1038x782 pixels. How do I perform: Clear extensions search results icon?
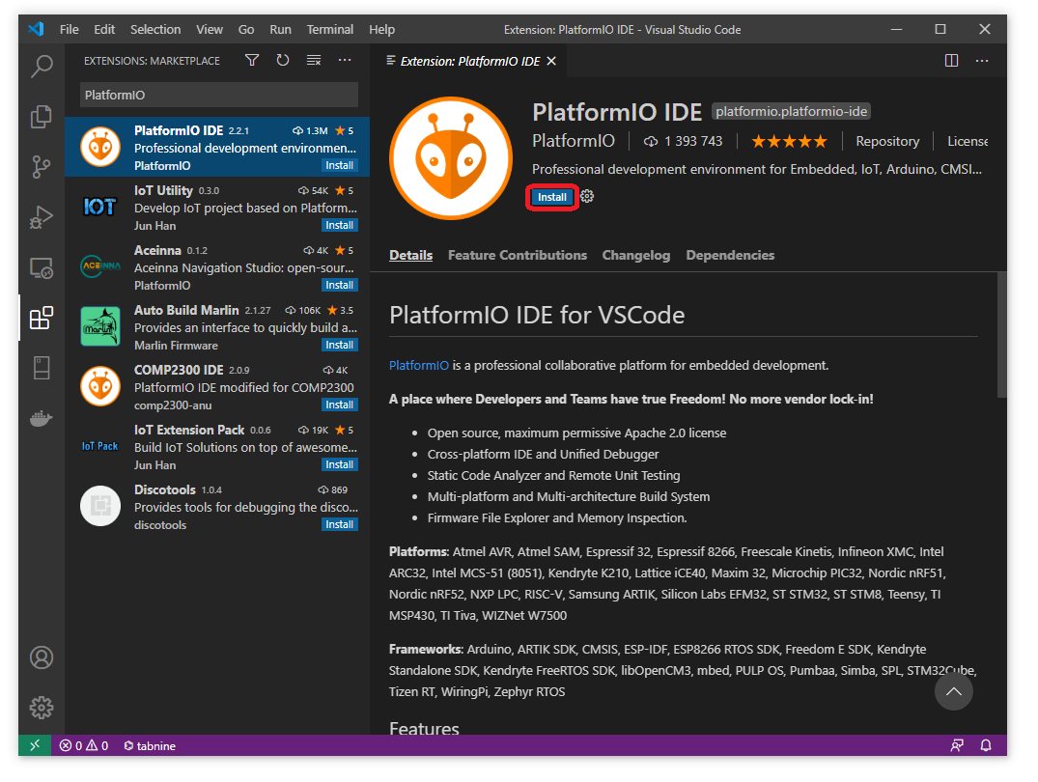[x=314, y=60]
